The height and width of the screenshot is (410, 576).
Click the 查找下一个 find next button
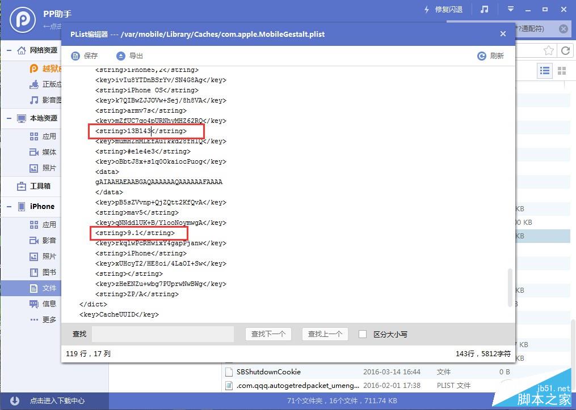(x=268, y=334)
